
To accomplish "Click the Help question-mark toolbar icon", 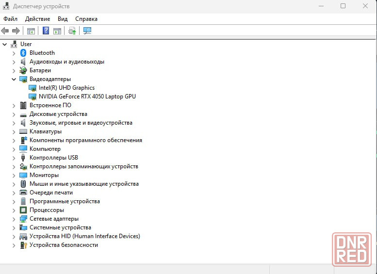I will point(46,31).
